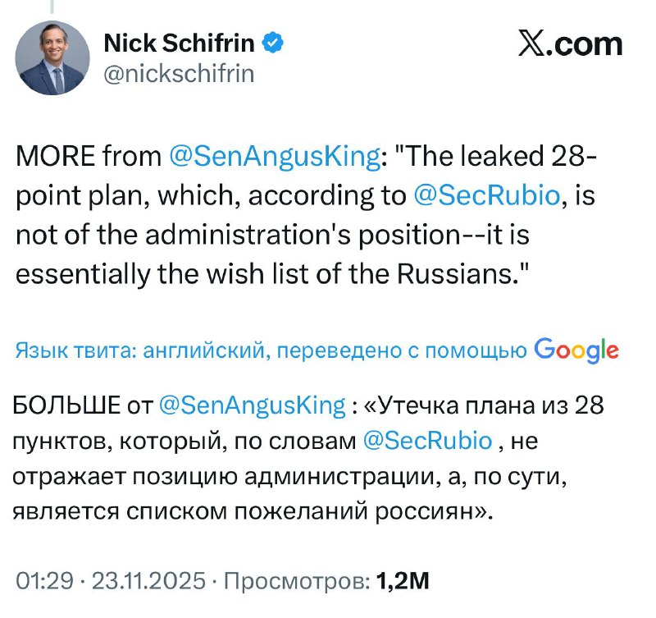Open @SenAngusKing in the Russian translation
The width and height of the screenshot is (656, 618).
pos(254,403)
